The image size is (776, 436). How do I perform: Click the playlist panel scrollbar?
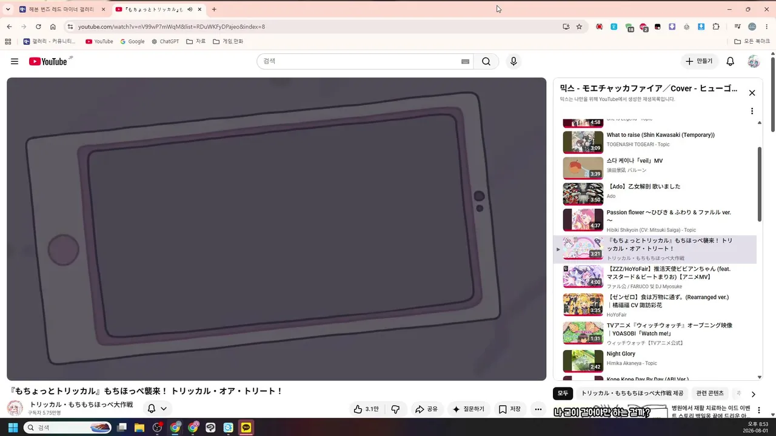pyautogui.click(x=760, y=185)
